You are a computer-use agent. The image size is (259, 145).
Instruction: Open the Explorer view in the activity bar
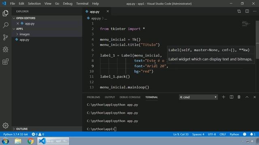click(5, 13)
